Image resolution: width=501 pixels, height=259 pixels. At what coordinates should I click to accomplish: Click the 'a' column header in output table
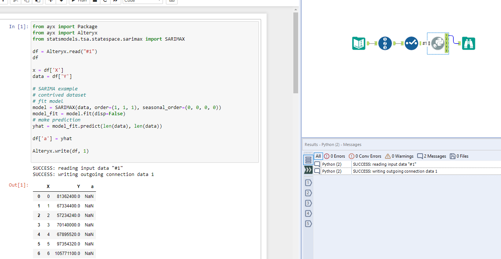92,187
